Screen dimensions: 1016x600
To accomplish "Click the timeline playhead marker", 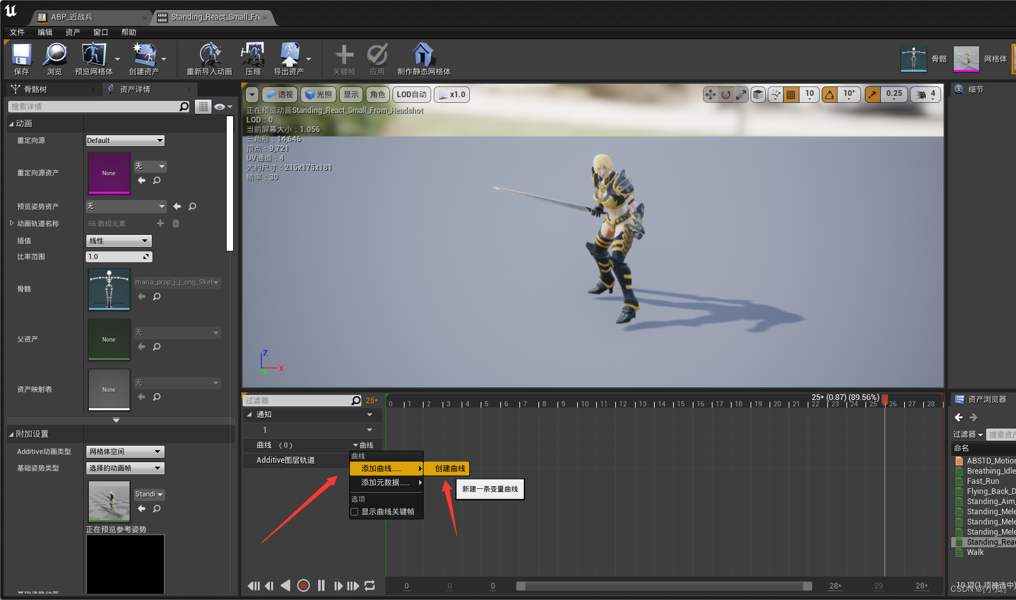I will pos(885,400).
